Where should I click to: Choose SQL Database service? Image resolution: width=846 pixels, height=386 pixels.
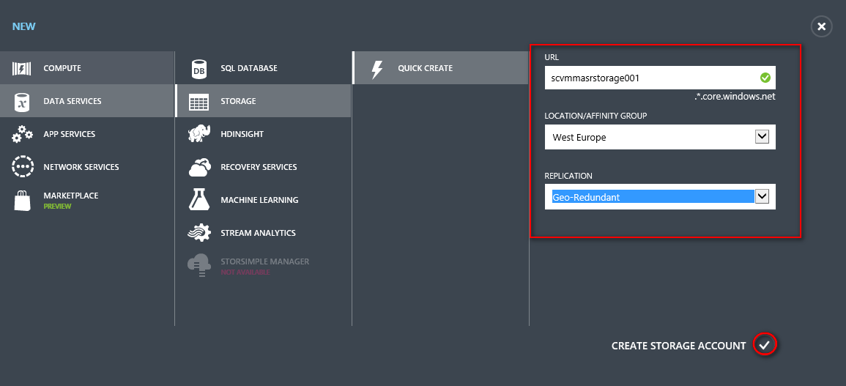[x=263, y=68]
